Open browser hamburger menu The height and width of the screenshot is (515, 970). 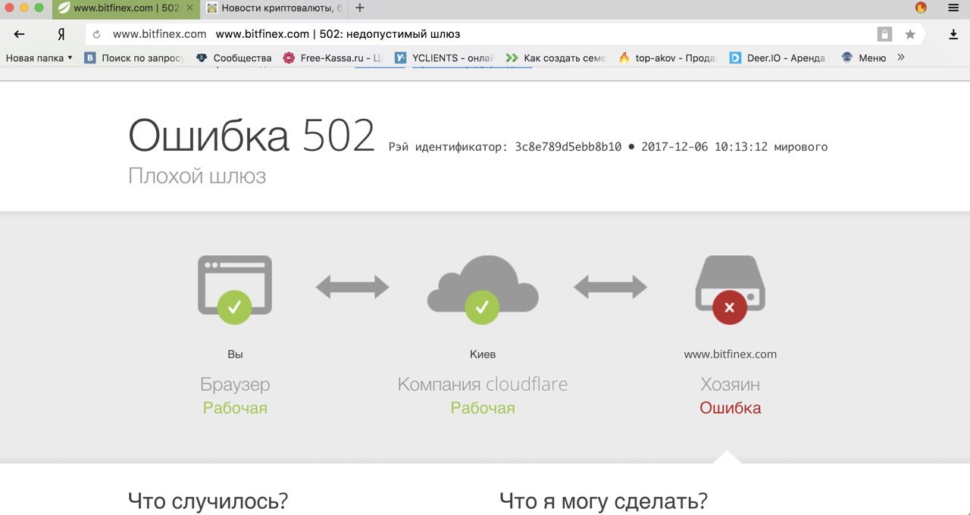point(953,8)
